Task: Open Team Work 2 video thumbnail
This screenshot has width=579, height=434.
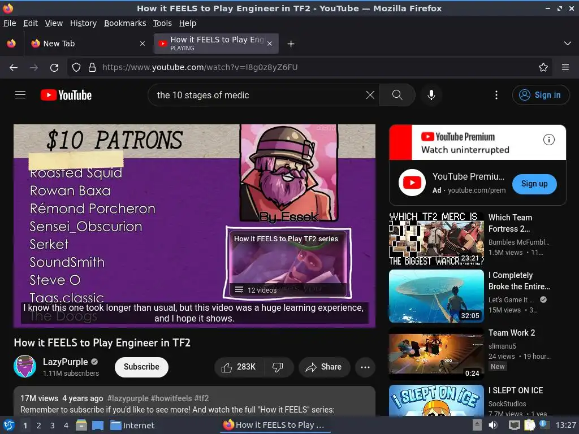Action: tap(436, 354)
